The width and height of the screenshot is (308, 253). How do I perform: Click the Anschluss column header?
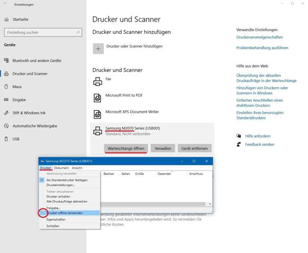click(x=196, y=174)
